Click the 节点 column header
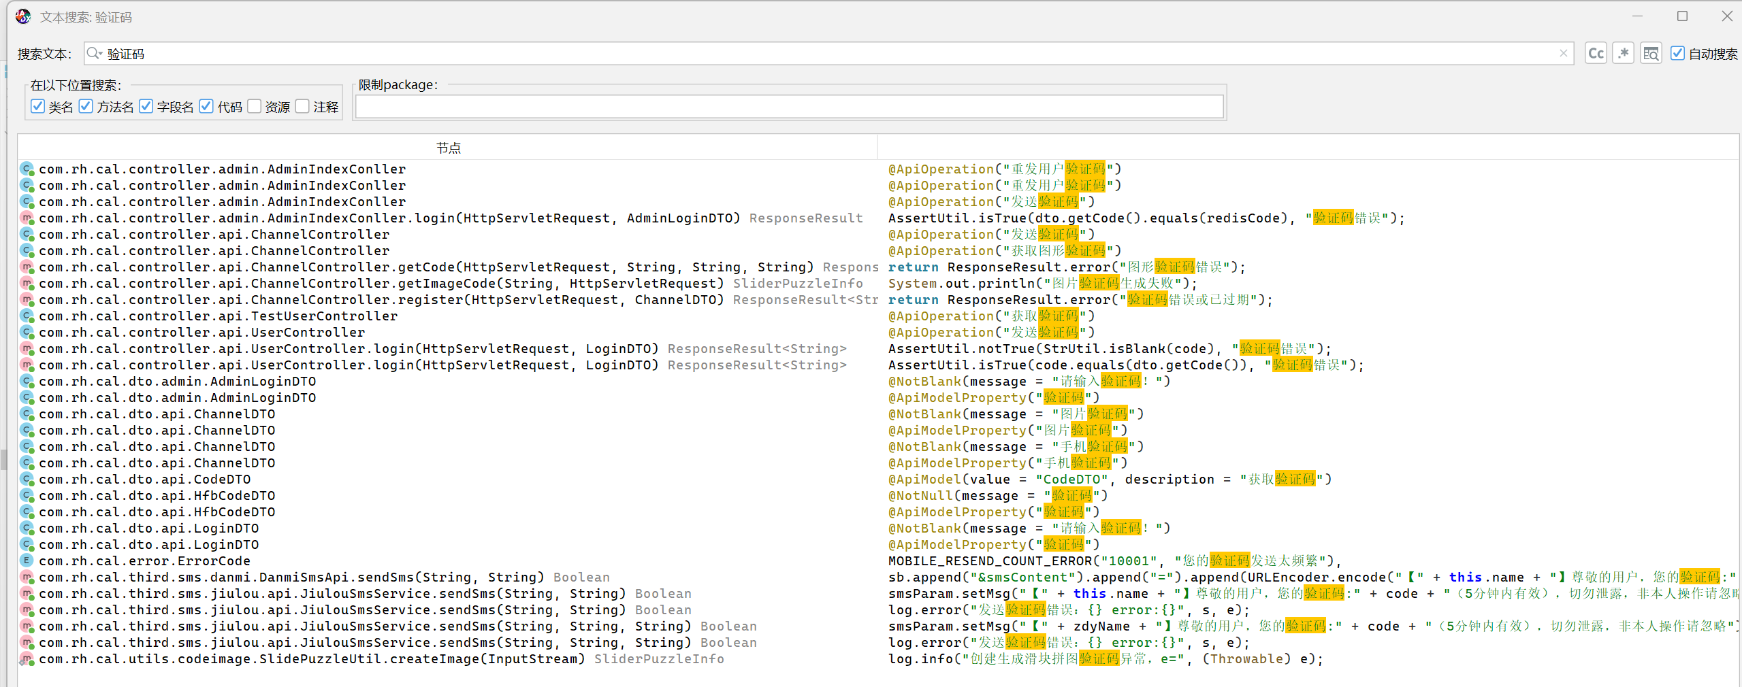Image resolution: width=1742 pixels, height=687 pixels. pyautogui.click(x=448, y=148)
